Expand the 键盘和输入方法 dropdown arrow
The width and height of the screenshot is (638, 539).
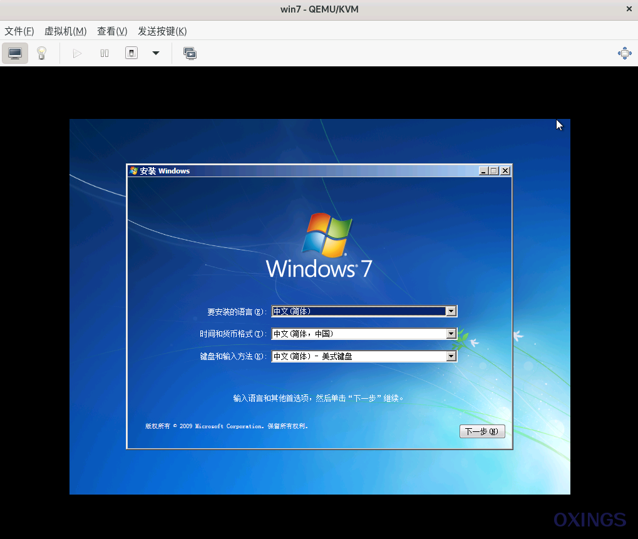click(x=451, y=356)
